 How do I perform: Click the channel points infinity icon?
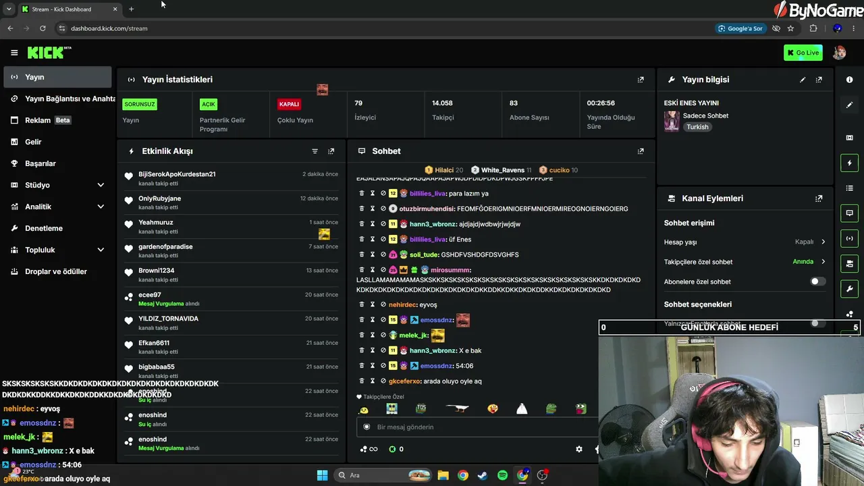tap(369, 449)
